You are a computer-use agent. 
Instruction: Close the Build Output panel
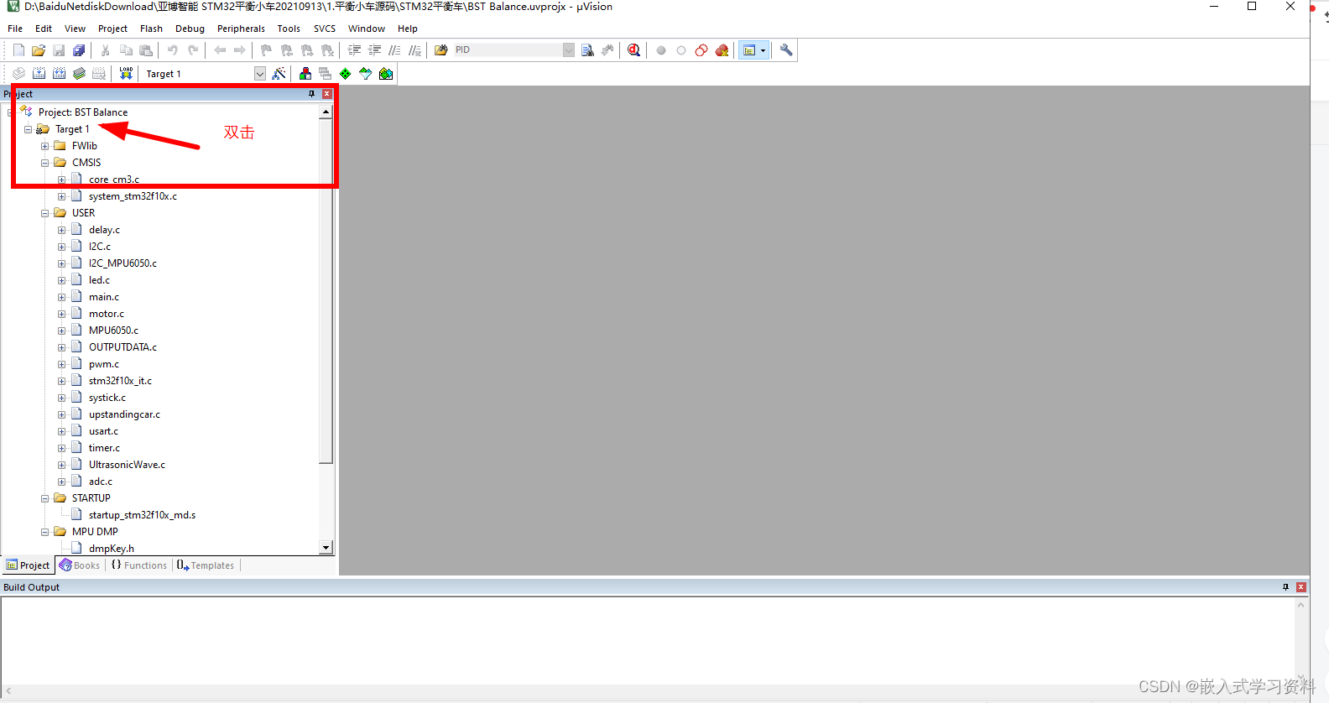pyautogui.click(x=1301, y=587)
